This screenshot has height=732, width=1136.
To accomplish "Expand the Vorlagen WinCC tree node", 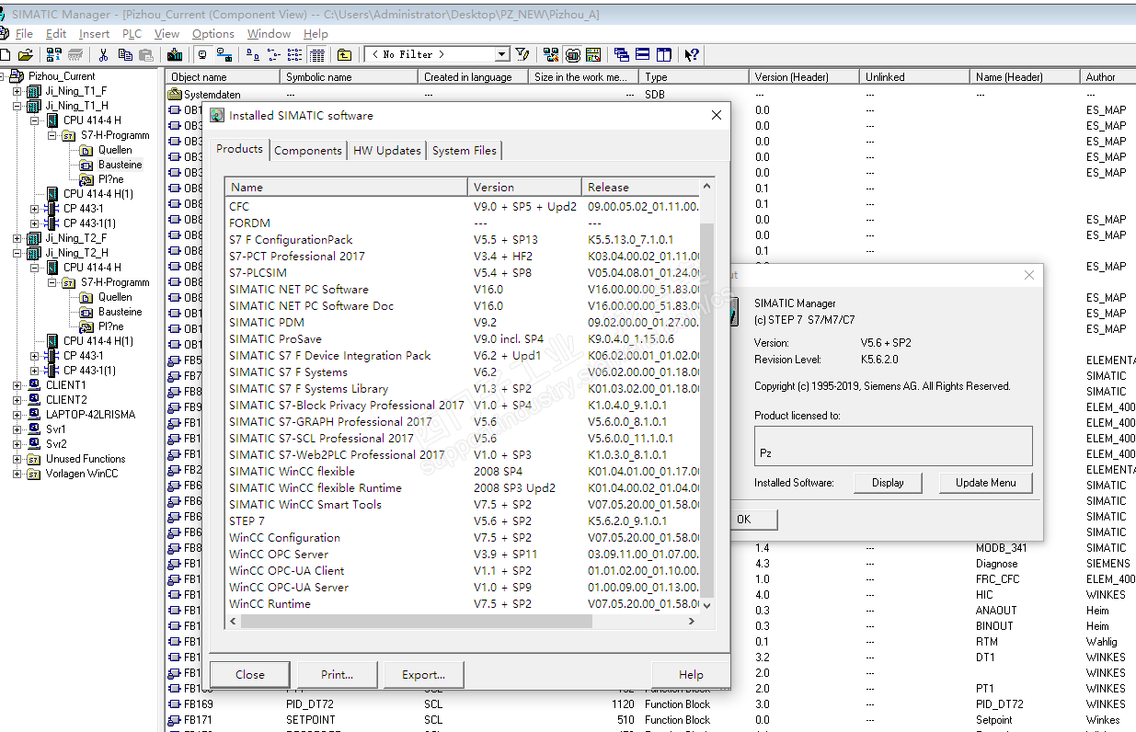I will pos(17,474).
